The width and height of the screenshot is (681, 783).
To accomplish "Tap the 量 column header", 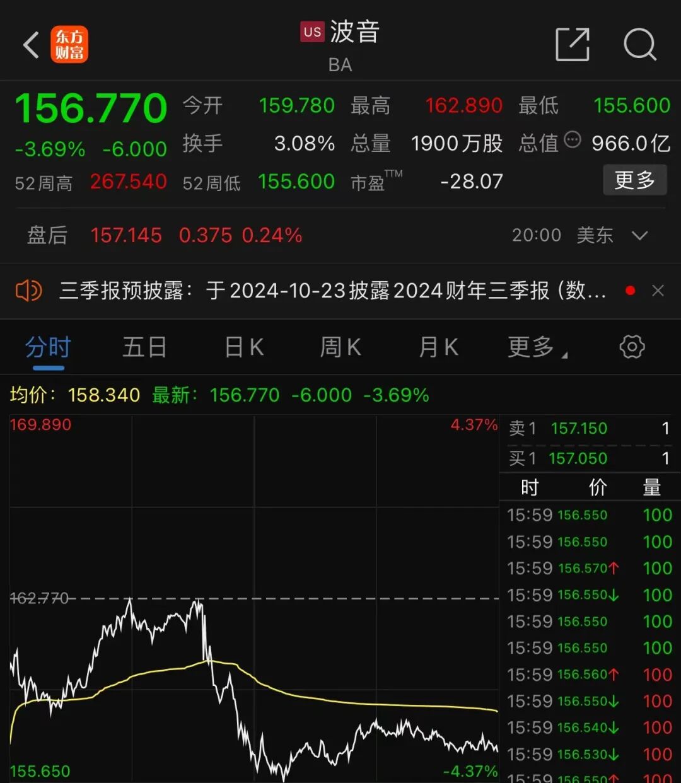I will [x=651, y=487].
